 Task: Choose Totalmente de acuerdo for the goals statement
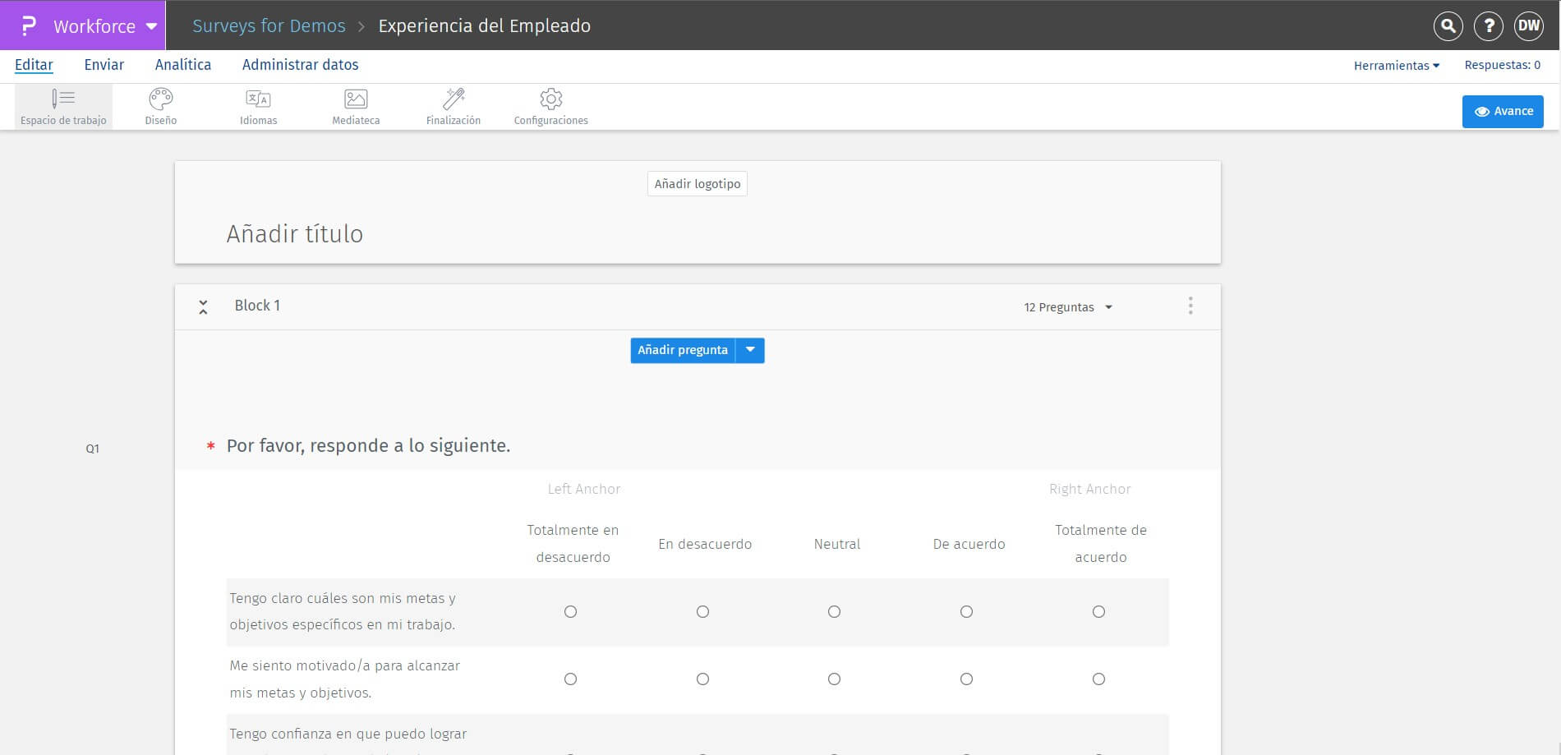(1098, 611)
